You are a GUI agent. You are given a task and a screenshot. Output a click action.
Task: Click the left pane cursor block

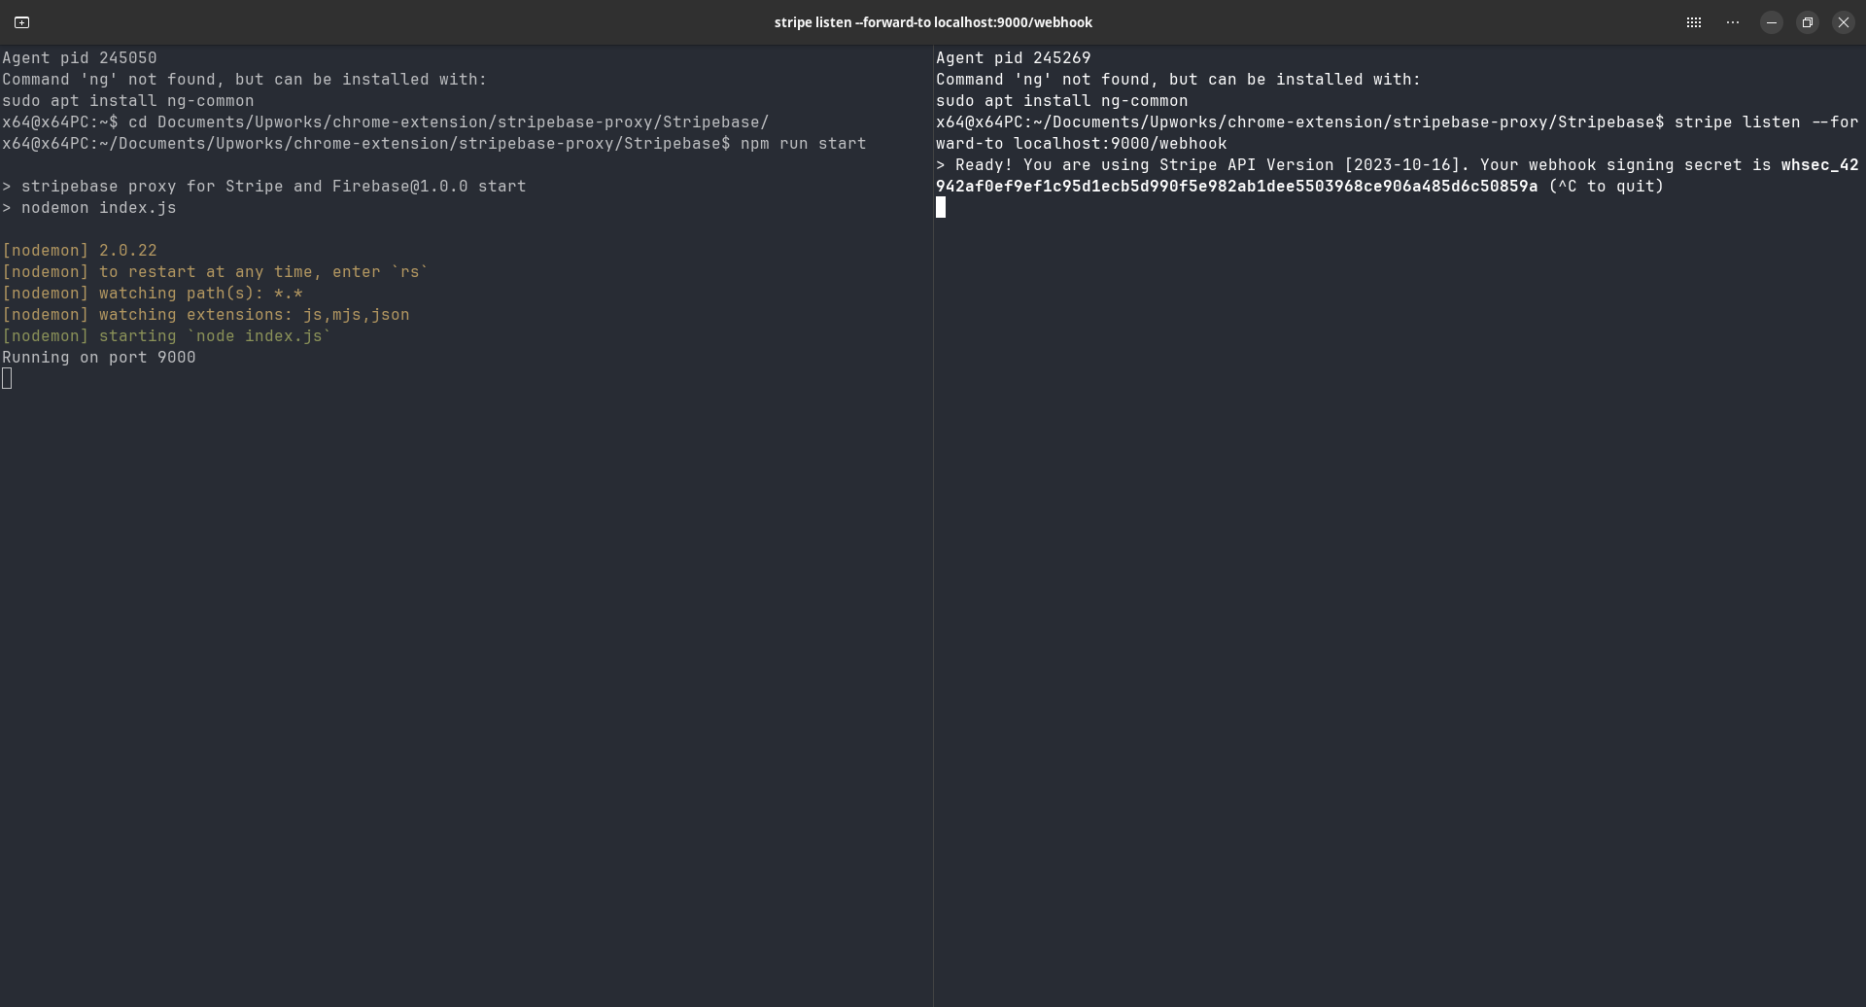(x=7, y=379)
